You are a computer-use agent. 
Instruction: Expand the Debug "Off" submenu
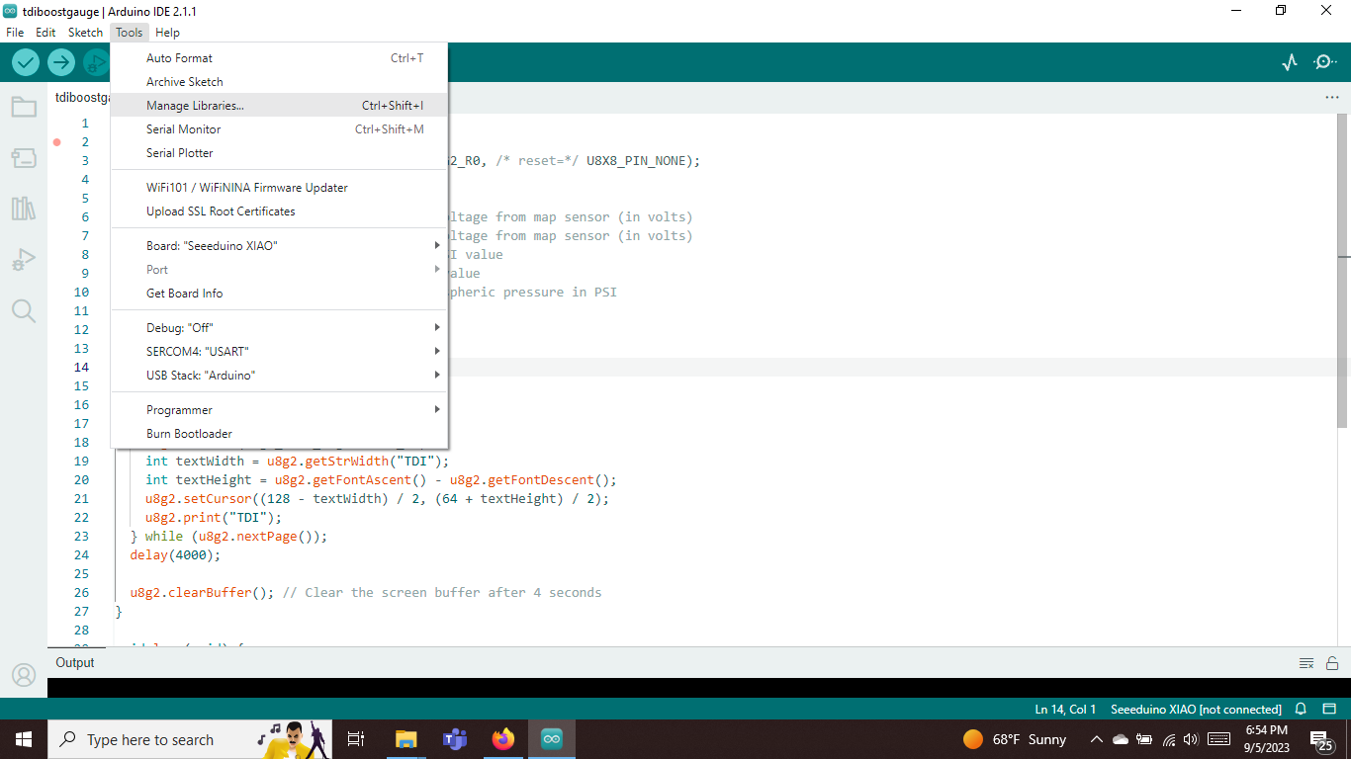pyautogui.click(x=279, y=327)
